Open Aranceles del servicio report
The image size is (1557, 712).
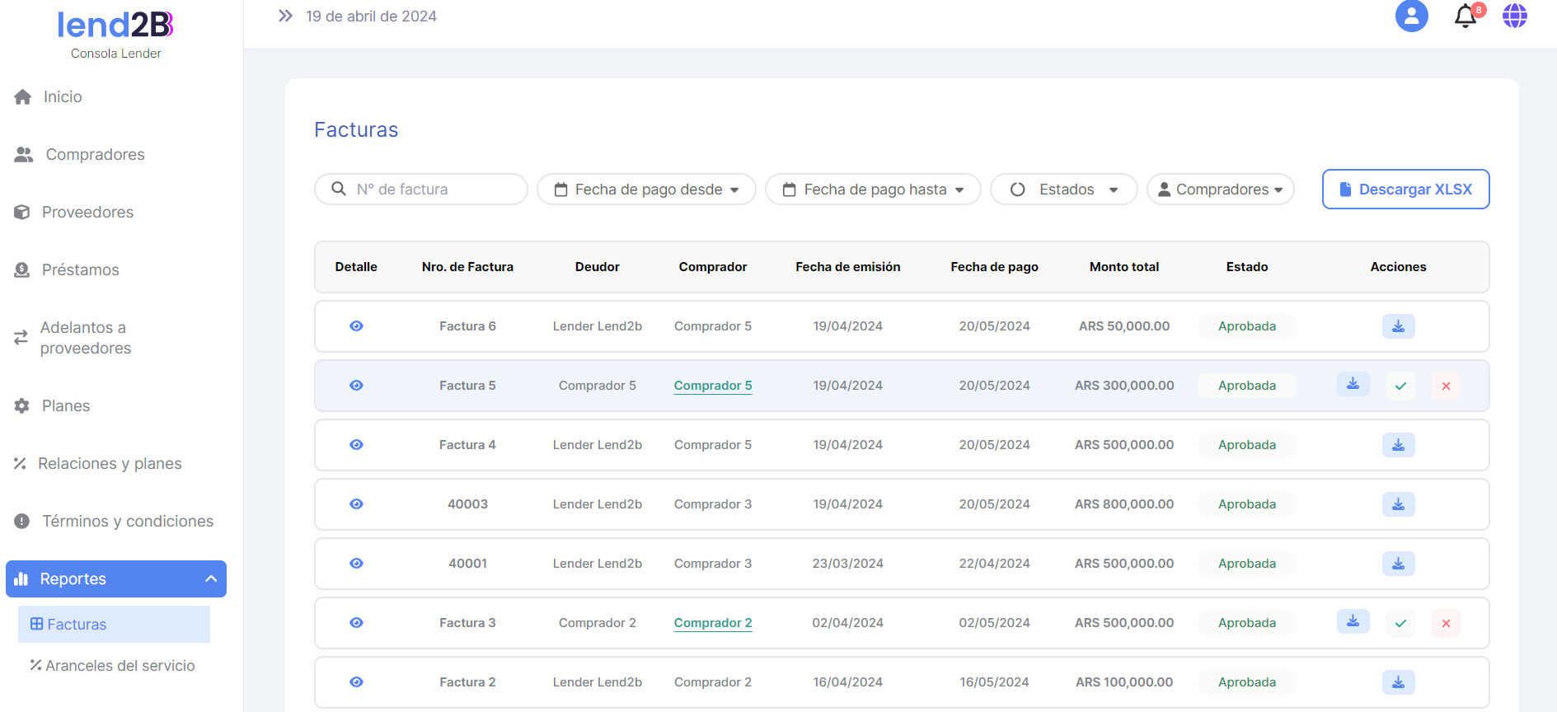tap(120, 666)
